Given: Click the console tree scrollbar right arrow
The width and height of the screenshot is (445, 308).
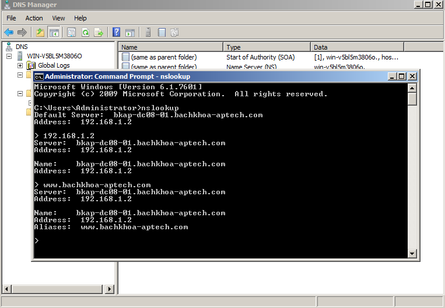Looking at the screenshot, I should pyautogui.click(x=110, y=289).
